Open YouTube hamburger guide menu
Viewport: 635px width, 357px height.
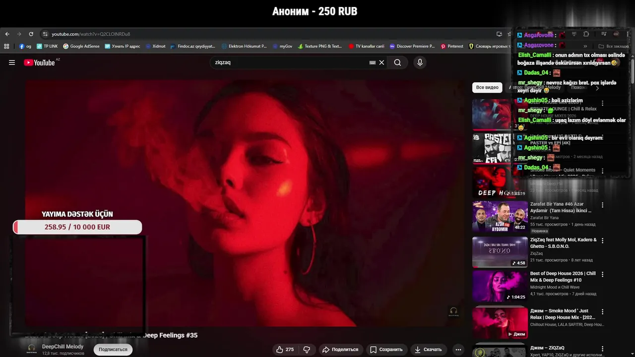(12, 62)
